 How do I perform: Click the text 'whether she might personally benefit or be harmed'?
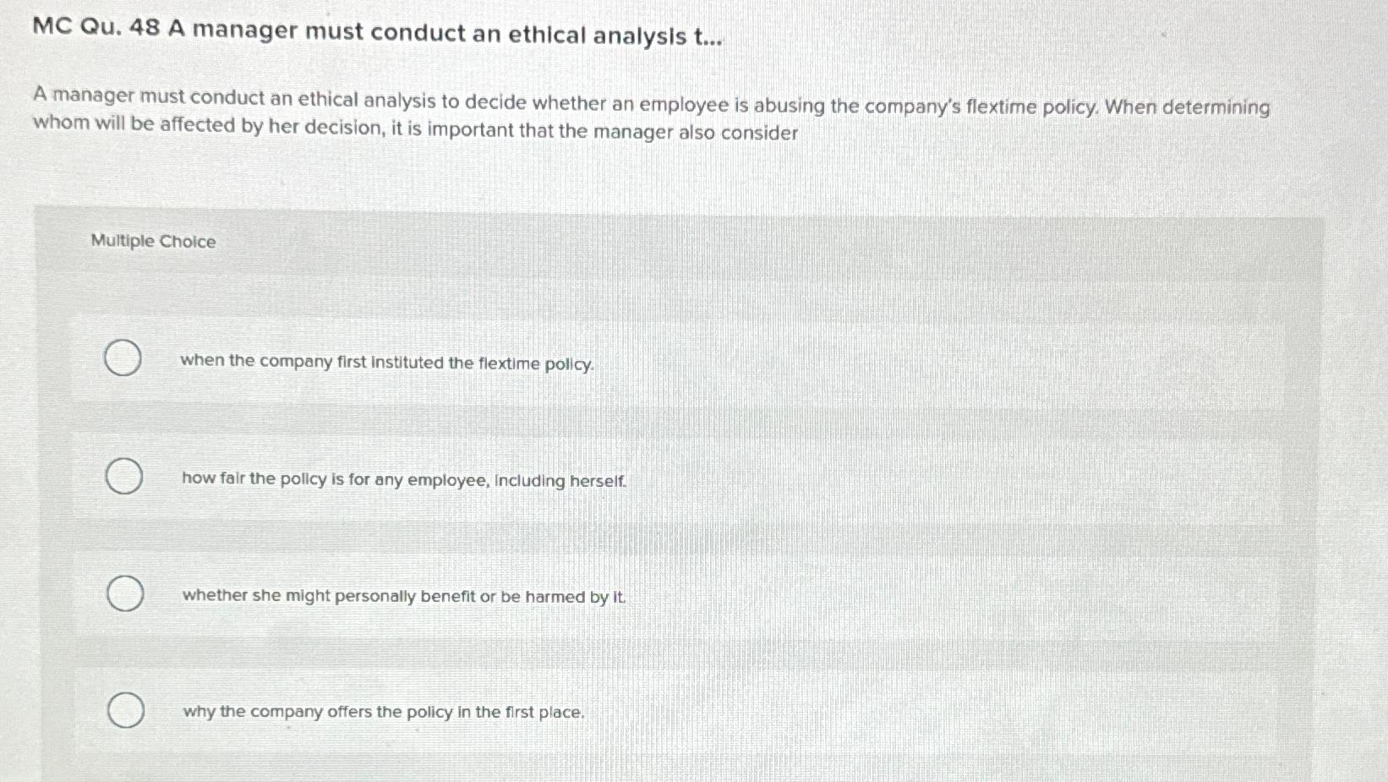(402, 597)
